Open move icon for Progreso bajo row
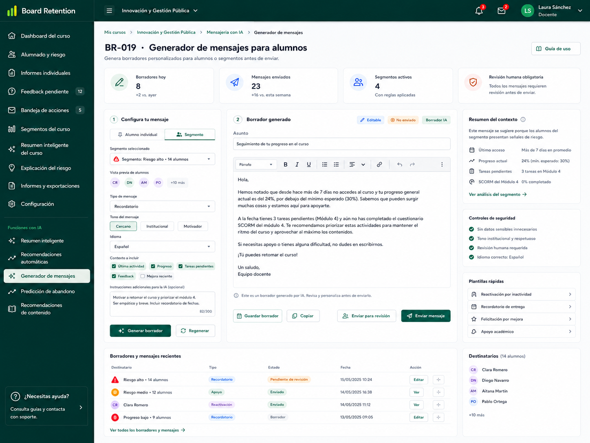The height and width of the screenshot is (443, 590). point(438,417)
